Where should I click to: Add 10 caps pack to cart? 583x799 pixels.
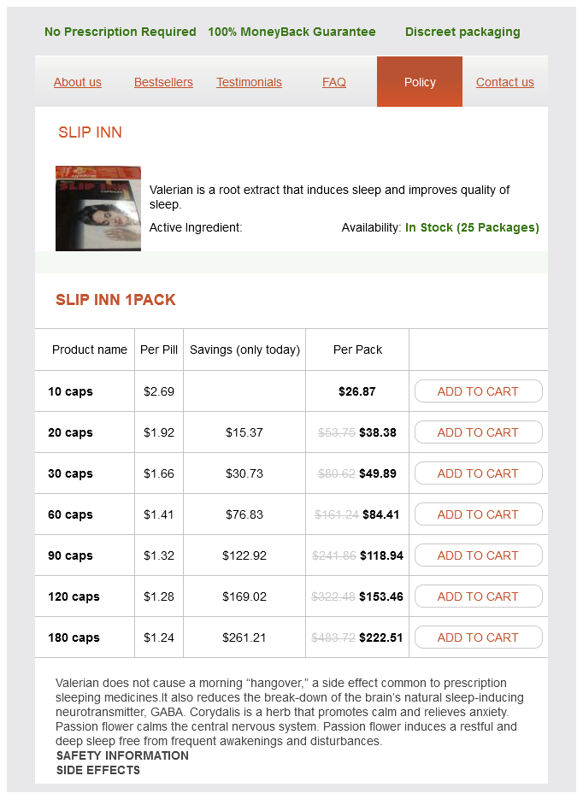(478, 391)
